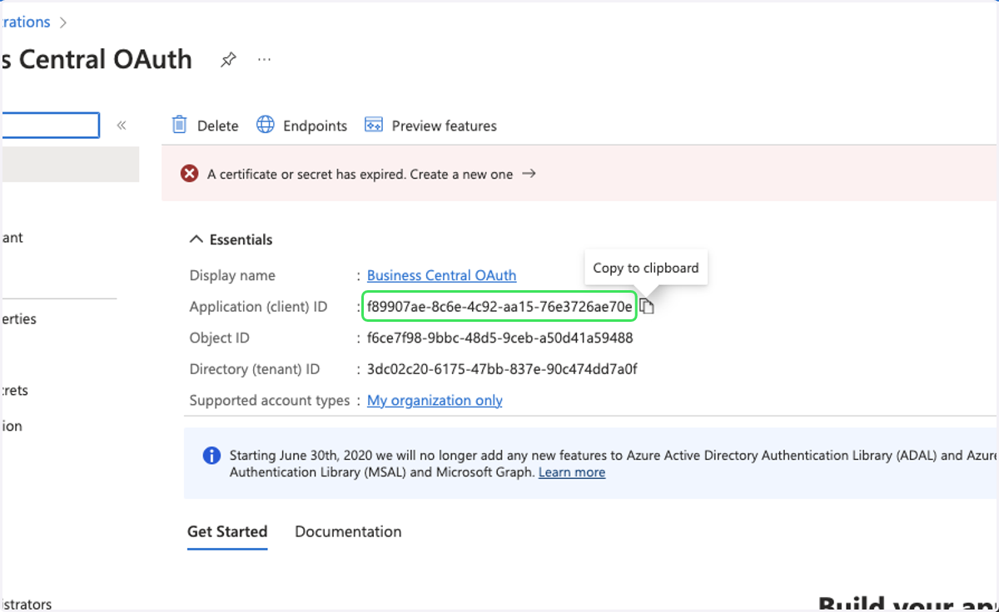Click the Display name label
The height and width of the screenshot is (612, 999).
coord(232,275)
